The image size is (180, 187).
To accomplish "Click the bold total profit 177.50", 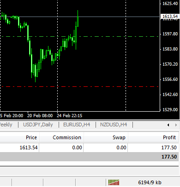I will (169, 157).
